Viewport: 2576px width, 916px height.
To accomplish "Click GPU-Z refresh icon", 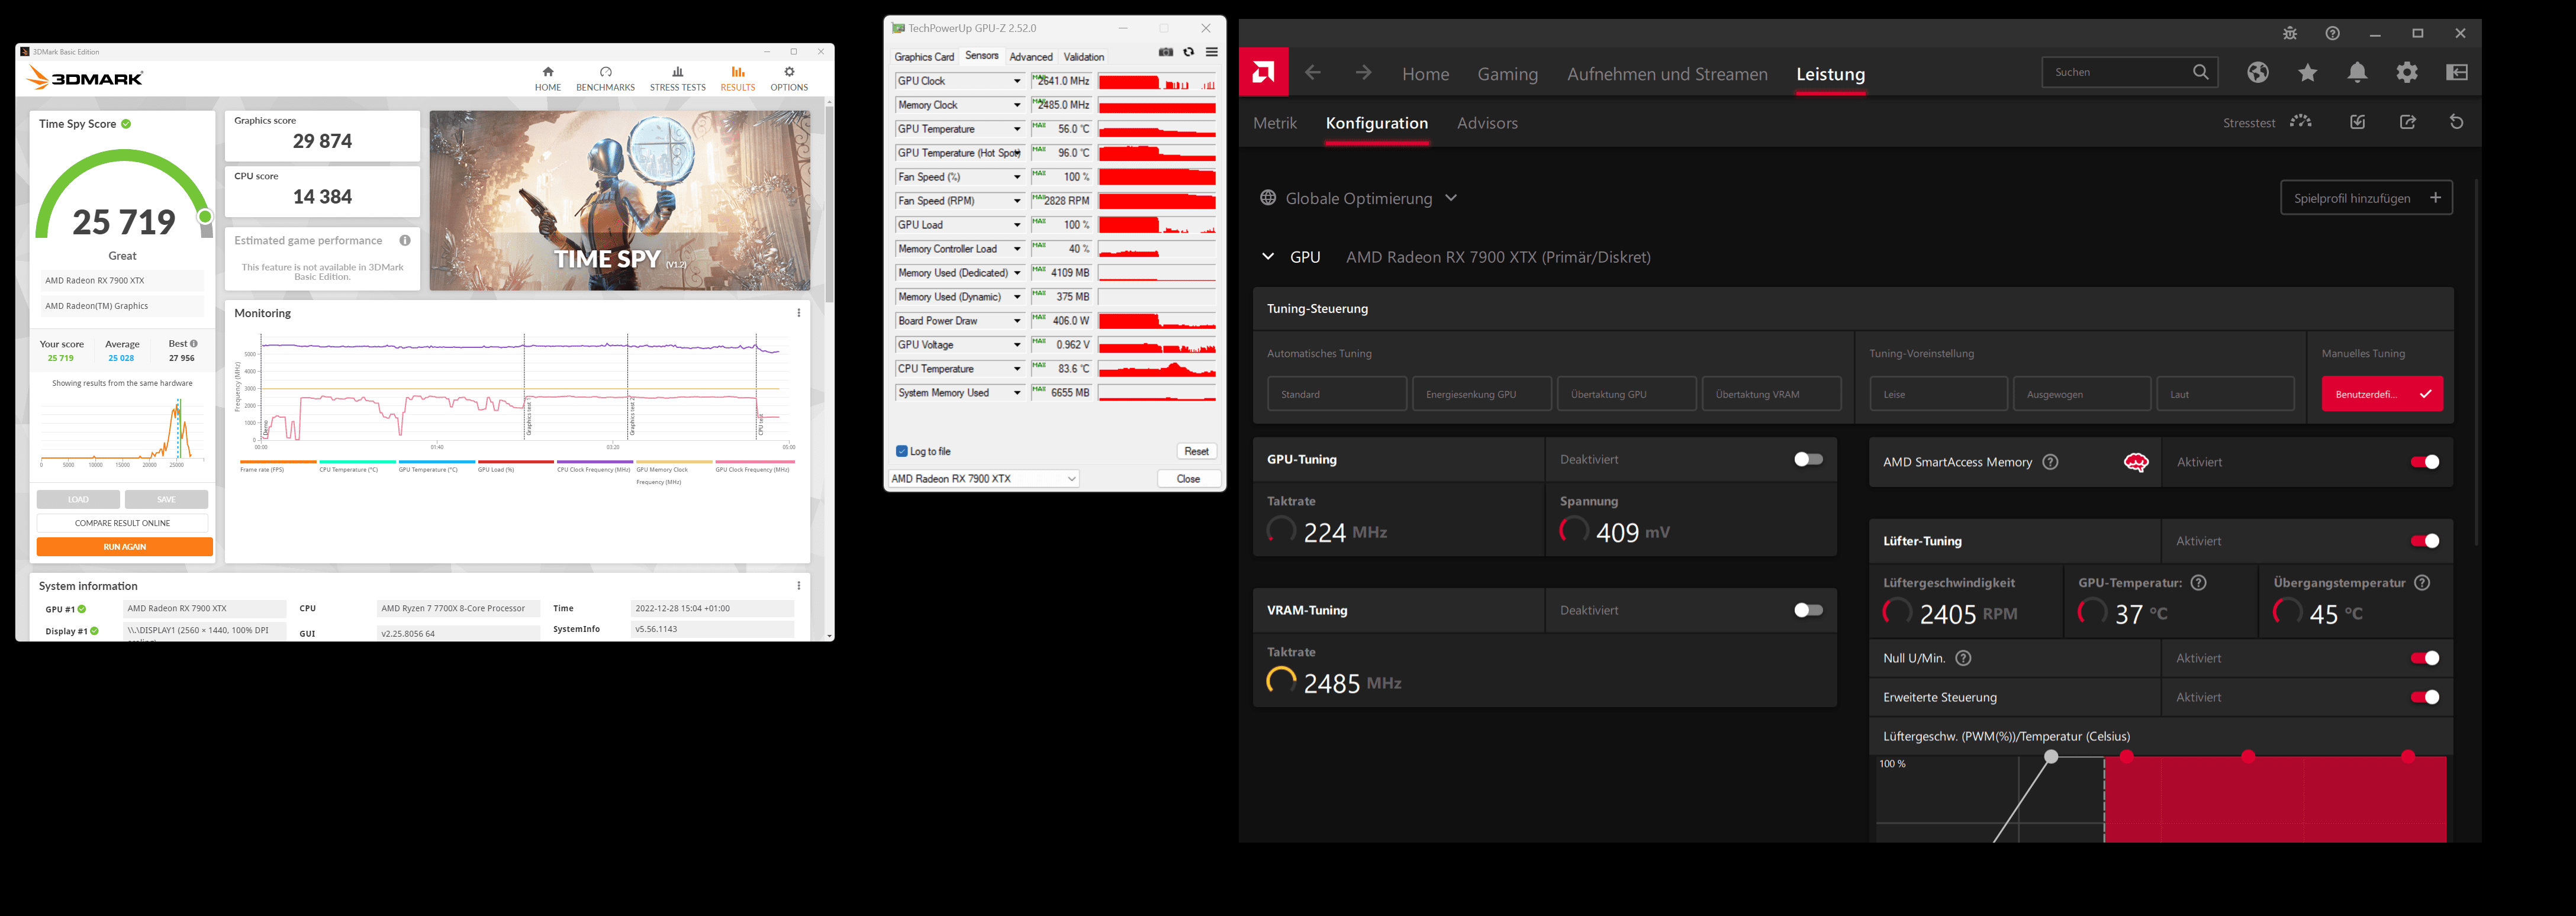I will 1188,52.
